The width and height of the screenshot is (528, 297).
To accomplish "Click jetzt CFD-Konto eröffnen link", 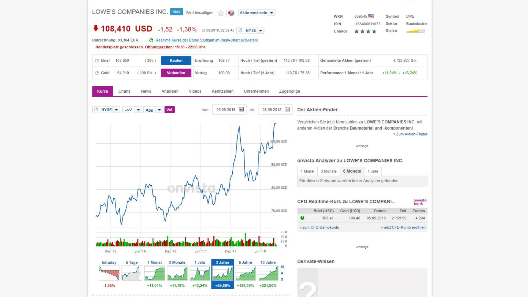I will click(403, 227).
